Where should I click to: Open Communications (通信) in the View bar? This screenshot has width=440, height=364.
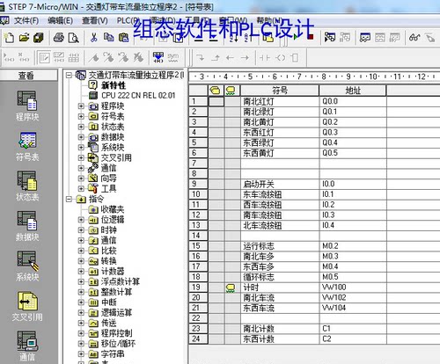(27, 346)
